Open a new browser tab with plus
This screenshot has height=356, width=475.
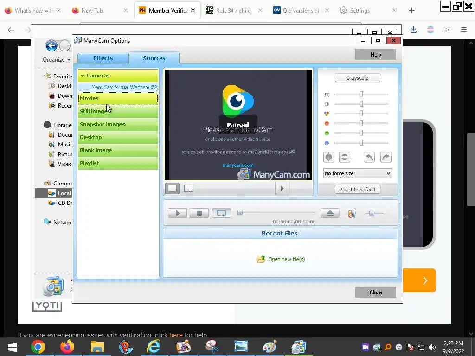pos(411,11)
